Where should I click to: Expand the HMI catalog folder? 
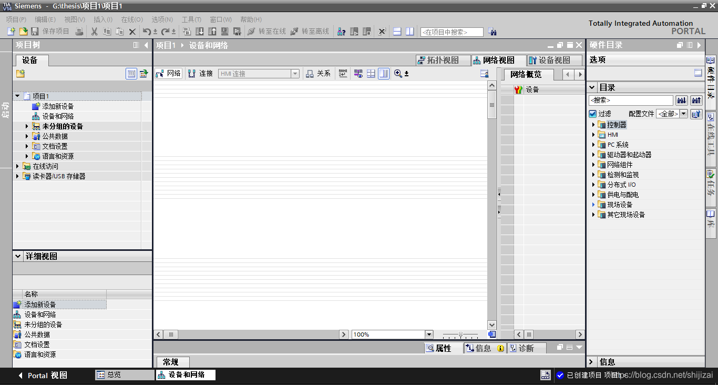[594, 135]
